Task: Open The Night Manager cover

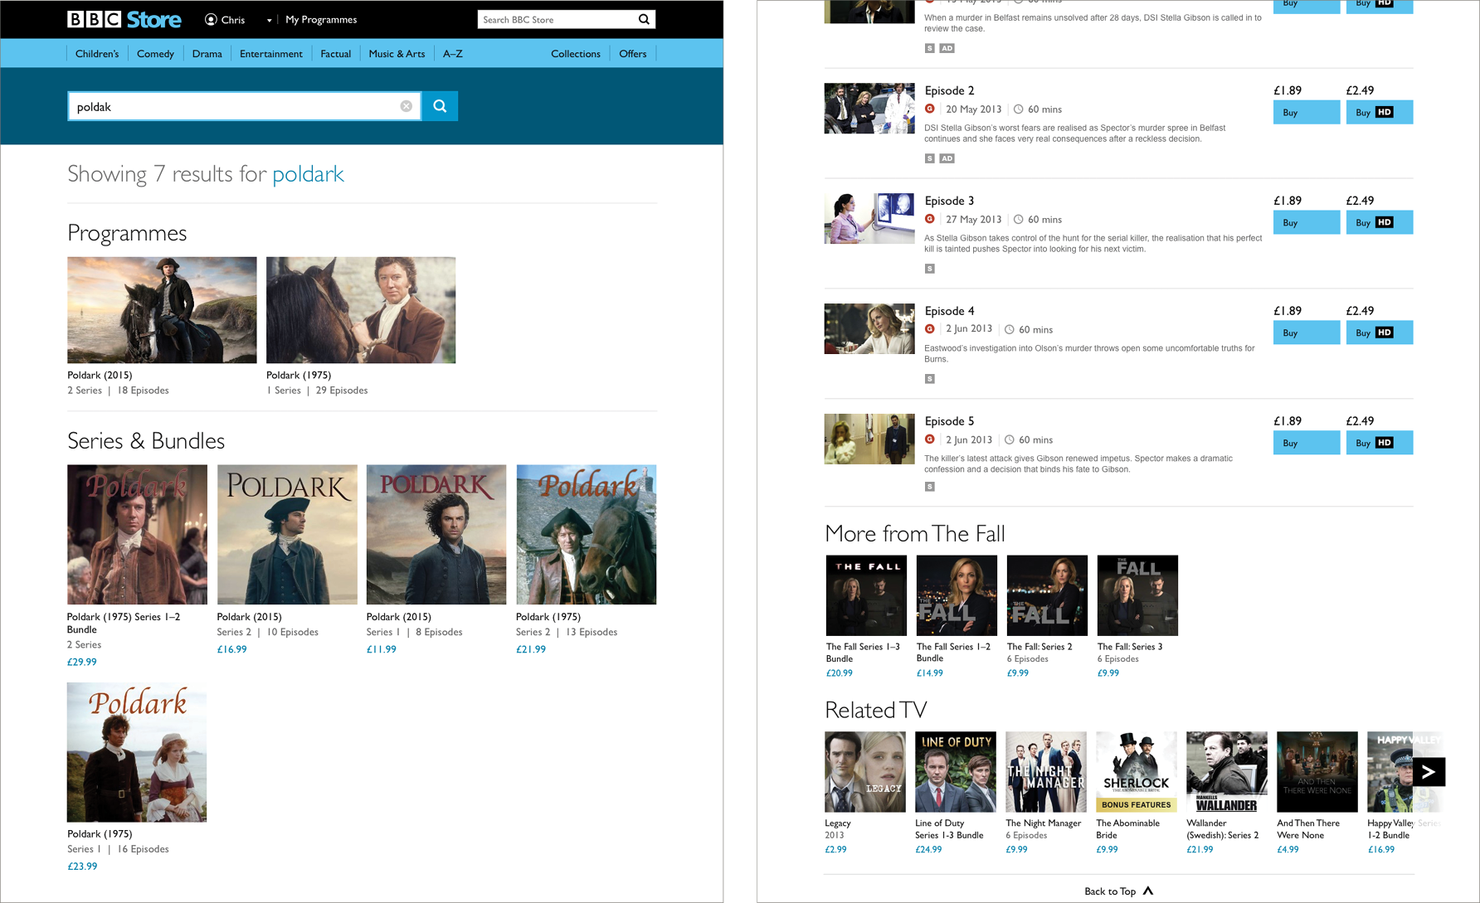Action: (1046, 772)
